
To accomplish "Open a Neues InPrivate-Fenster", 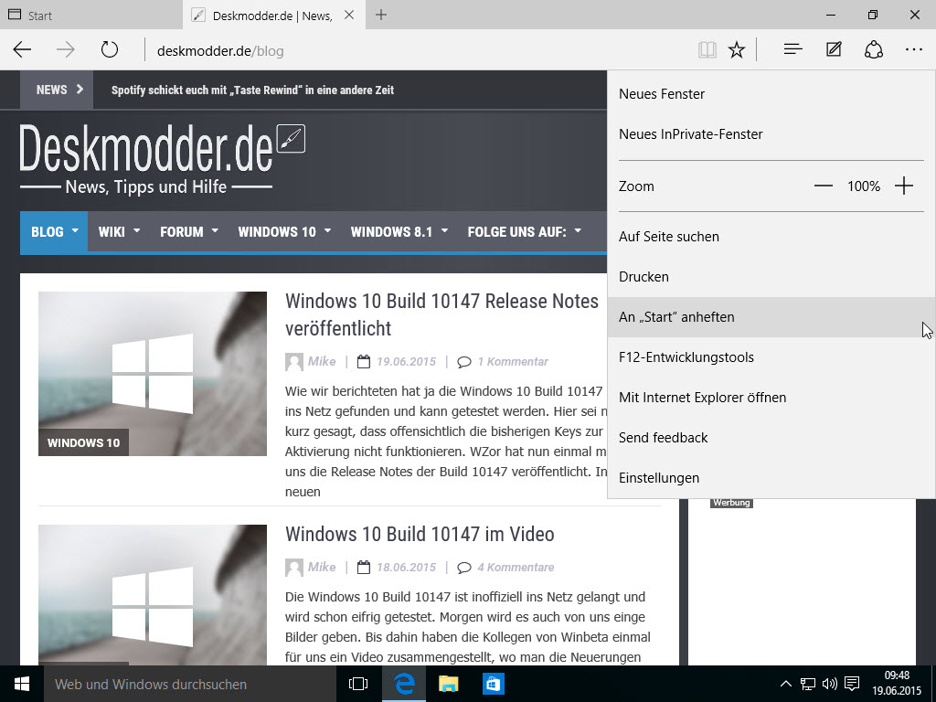I will point(771,134).
